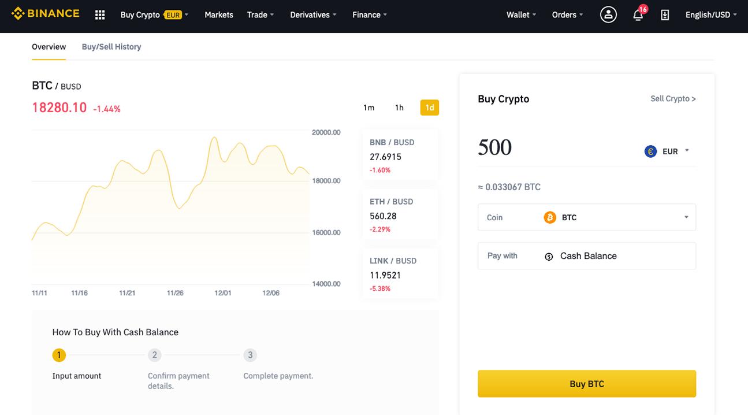
Task: Open the Sell Crypto link
Action: point(673,98)
